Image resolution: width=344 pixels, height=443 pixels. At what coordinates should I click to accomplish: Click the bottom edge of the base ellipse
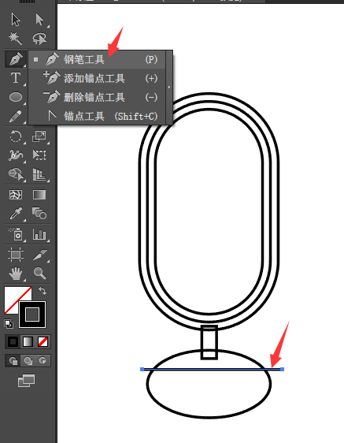pyautogui.click(x=209, y=417)
